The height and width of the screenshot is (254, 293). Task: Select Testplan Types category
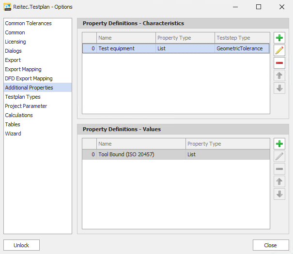click(23, 97)
